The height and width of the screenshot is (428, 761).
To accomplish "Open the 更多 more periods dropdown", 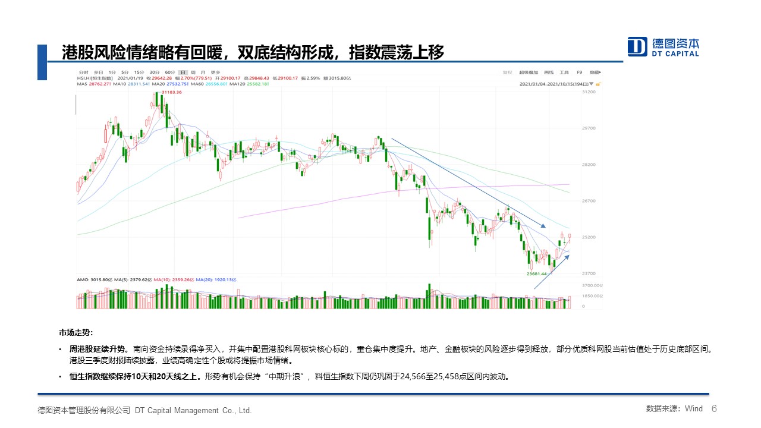I will [215, 73].
